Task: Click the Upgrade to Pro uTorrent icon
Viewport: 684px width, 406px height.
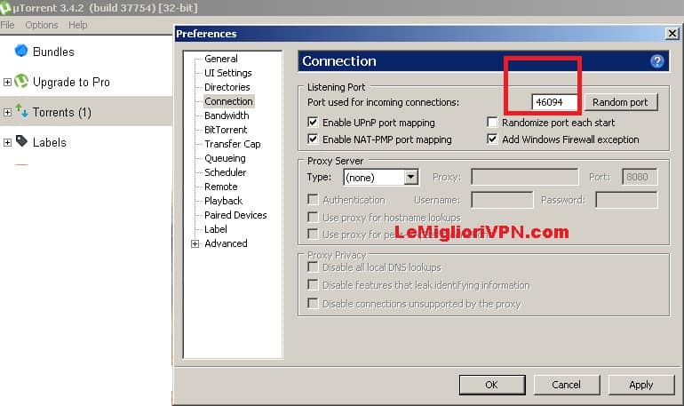Action: (21, 81)
